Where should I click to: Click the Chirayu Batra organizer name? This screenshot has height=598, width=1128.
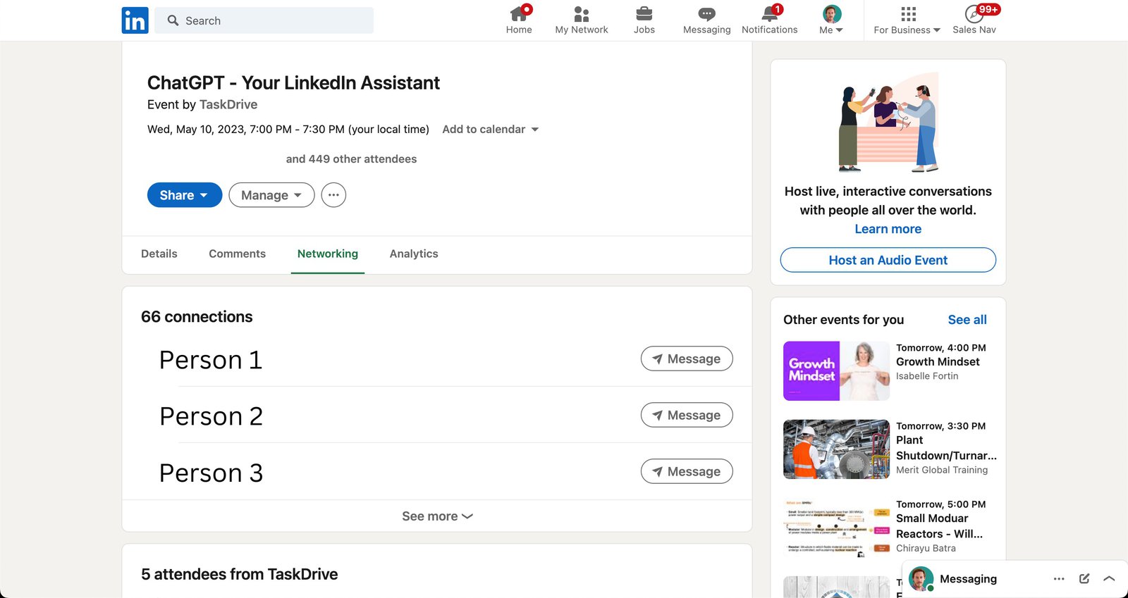926,548
